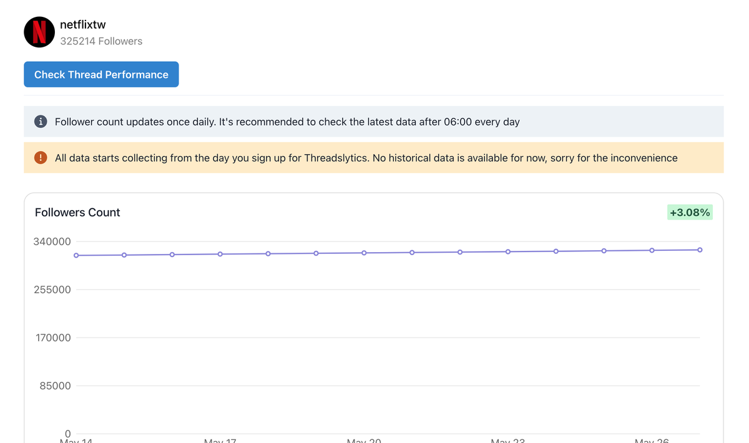Click the 170000 y-axis label
Image resolution: width=749 pixels, height=443 pixels.
(52, 338)
